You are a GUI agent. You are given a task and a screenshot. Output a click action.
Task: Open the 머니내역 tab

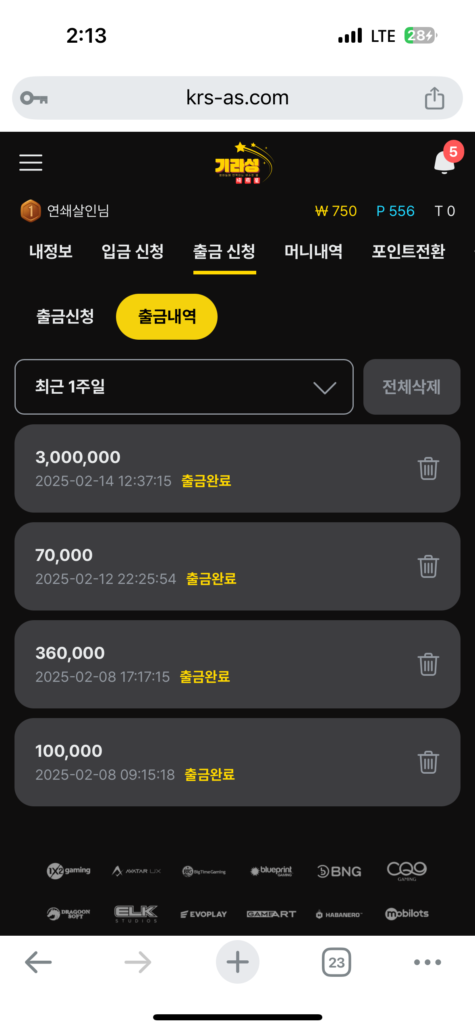[x=313, y=252]
